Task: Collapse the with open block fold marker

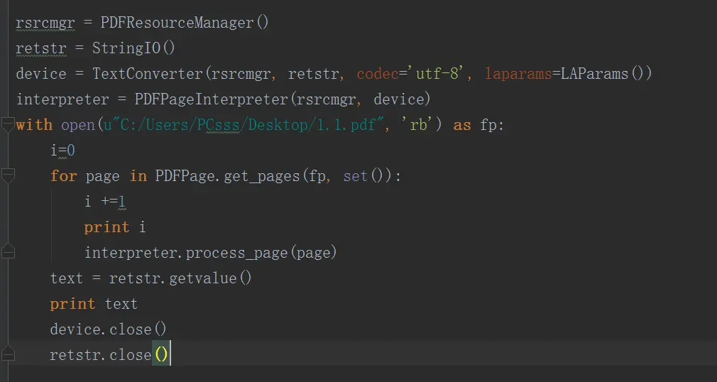Action: [8, 124]
